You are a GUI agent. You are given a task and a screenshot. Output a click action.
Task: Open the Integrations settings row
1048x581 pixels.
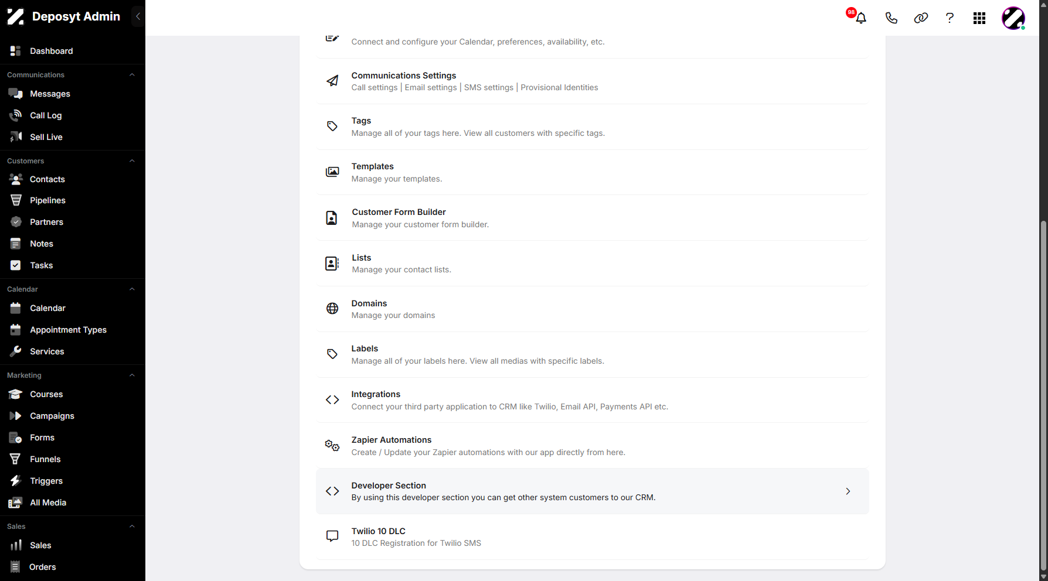pos(593,400)
